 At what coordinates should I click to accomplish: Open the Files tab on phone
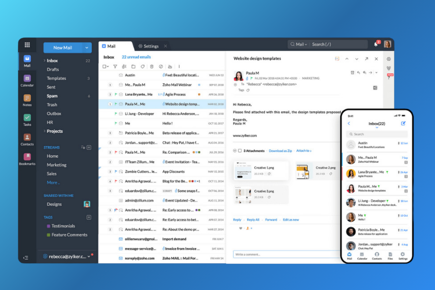390,256
